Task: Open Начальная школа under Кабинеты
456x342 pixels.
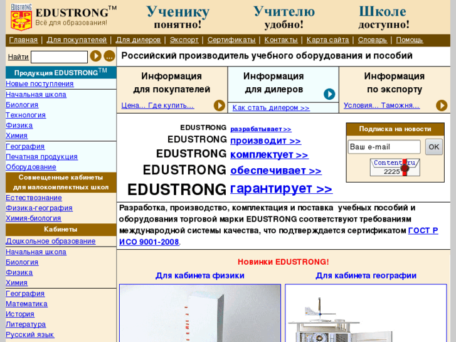Action: pos(36,252)
